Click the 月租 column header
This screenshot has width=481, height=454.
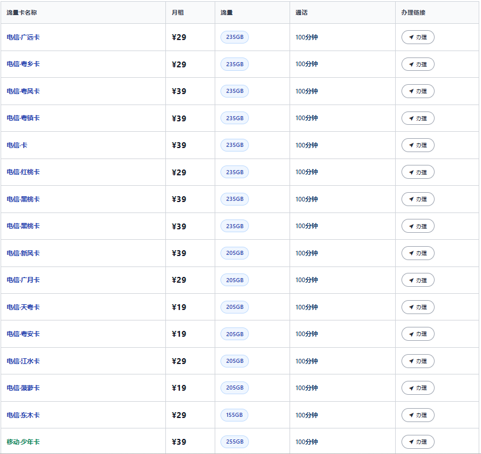[178, 13]
